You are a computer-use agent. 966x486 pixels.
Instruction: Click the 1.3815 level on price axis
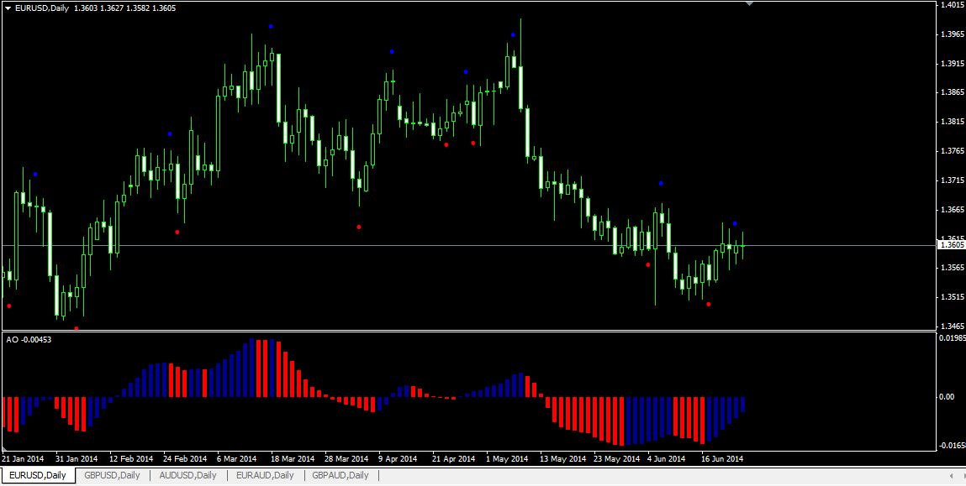click(952, 122)
